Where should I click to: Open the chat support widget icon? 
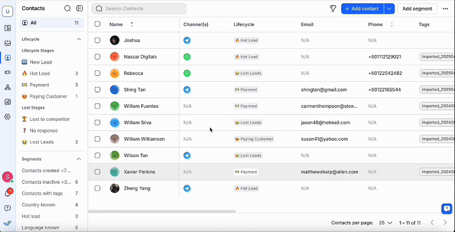click(x=446, y=208)
